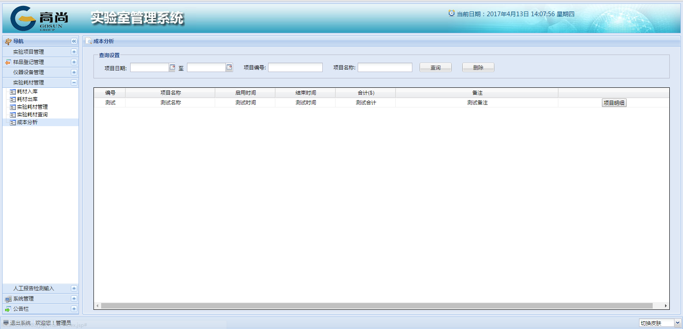Click the 查询 search button

[435, 68]
